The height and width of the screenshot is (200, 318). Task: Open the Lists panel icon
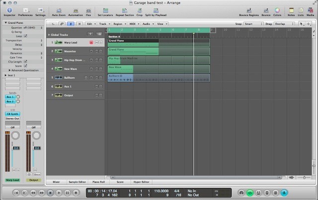[301, 10]
